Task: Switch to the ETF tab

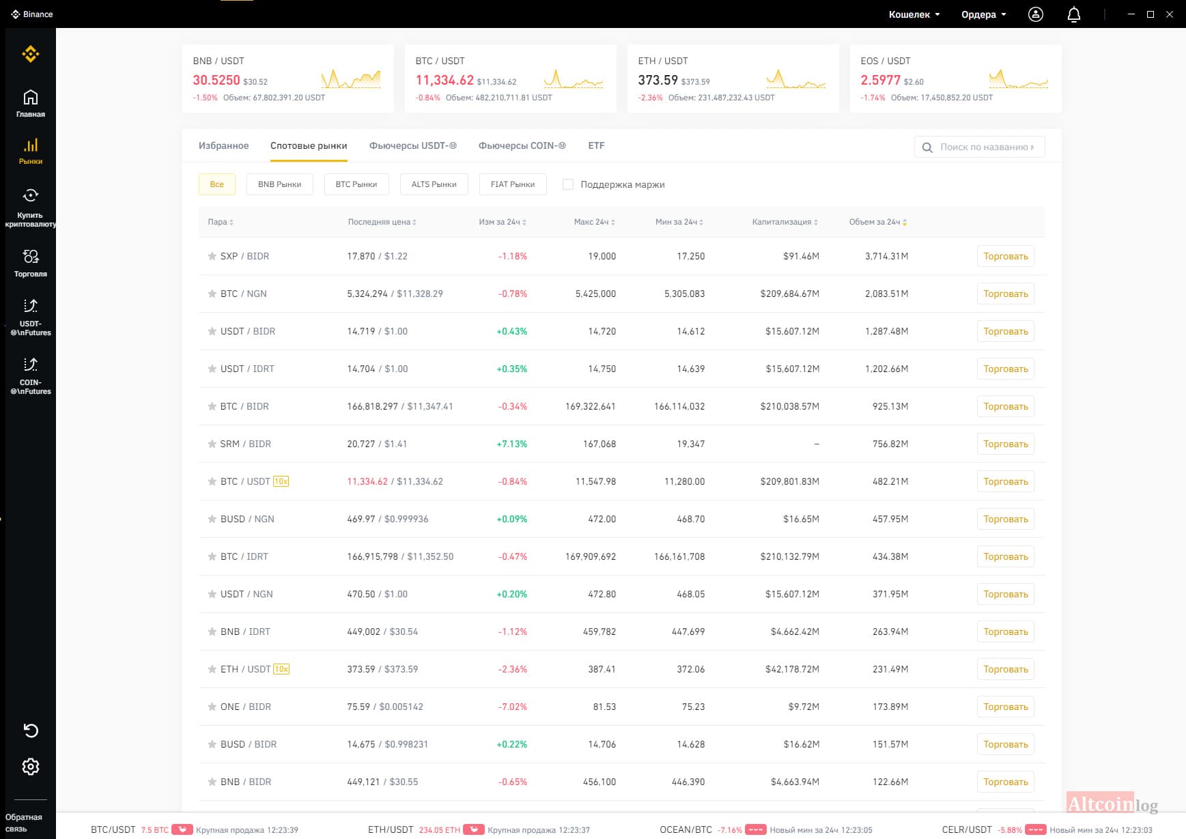Action: tap(596, 145)
